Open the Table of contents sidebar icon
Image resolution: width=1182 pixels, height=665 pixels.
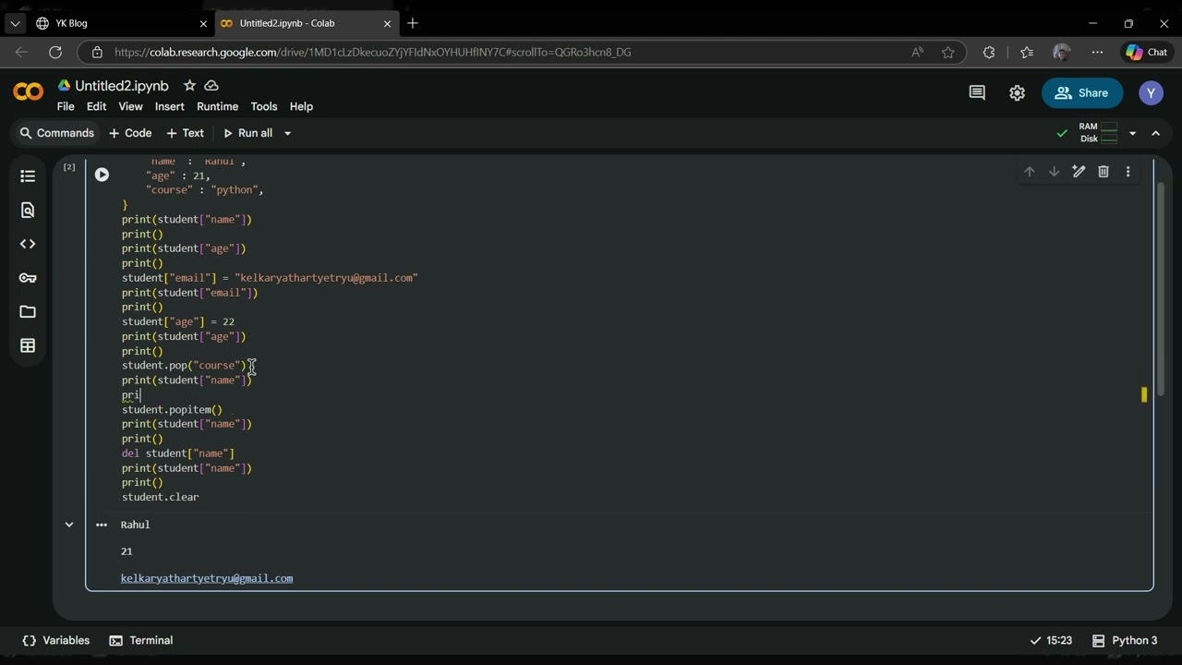click(x=28, y=175)
